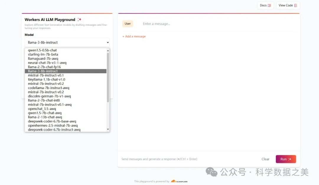Viewport: 319px width, 185px height.
Task: Click the code icon on View Code button
Action: pyautogui.click(x=295, y=5)
